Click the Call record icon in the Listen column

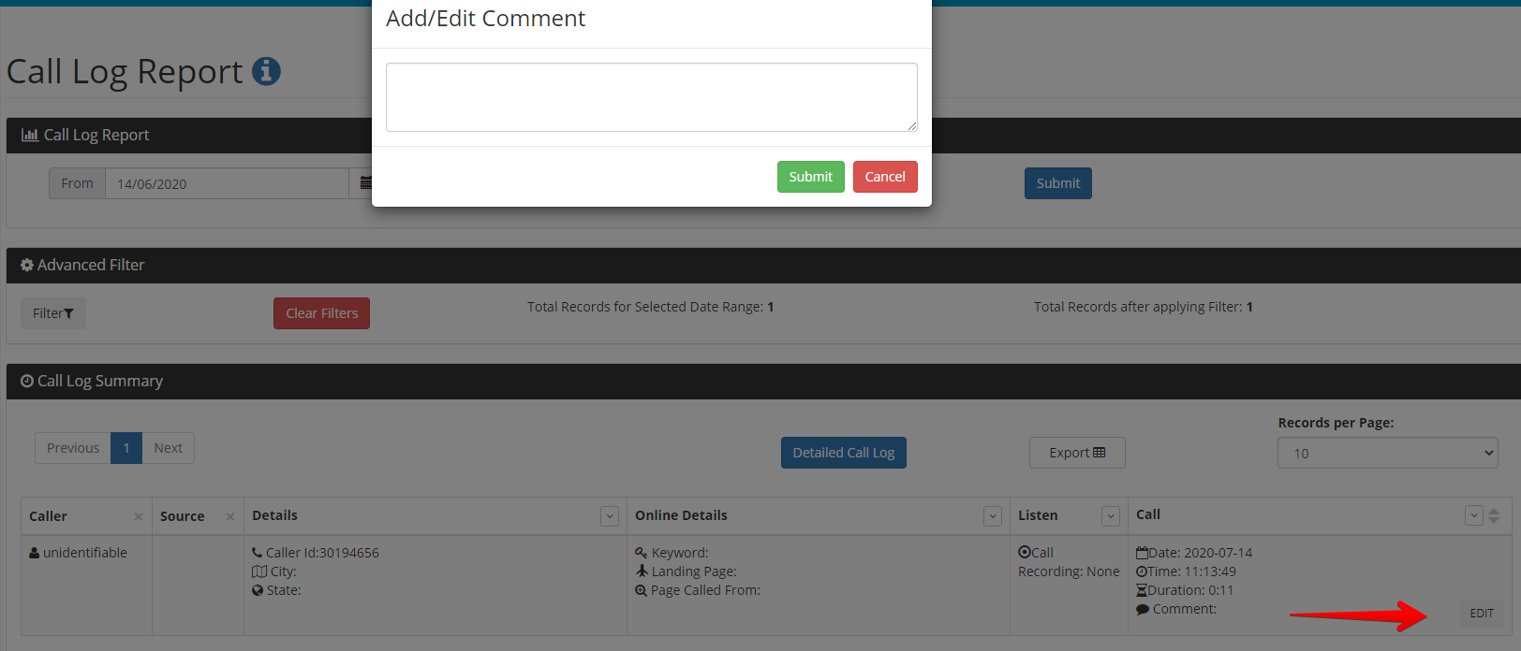pos(1025,553)
